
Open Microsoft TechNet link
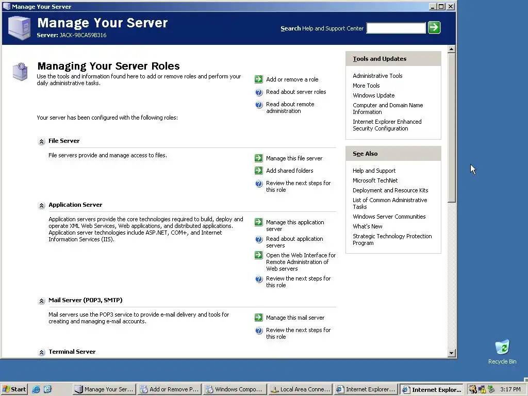coord(375,180)
